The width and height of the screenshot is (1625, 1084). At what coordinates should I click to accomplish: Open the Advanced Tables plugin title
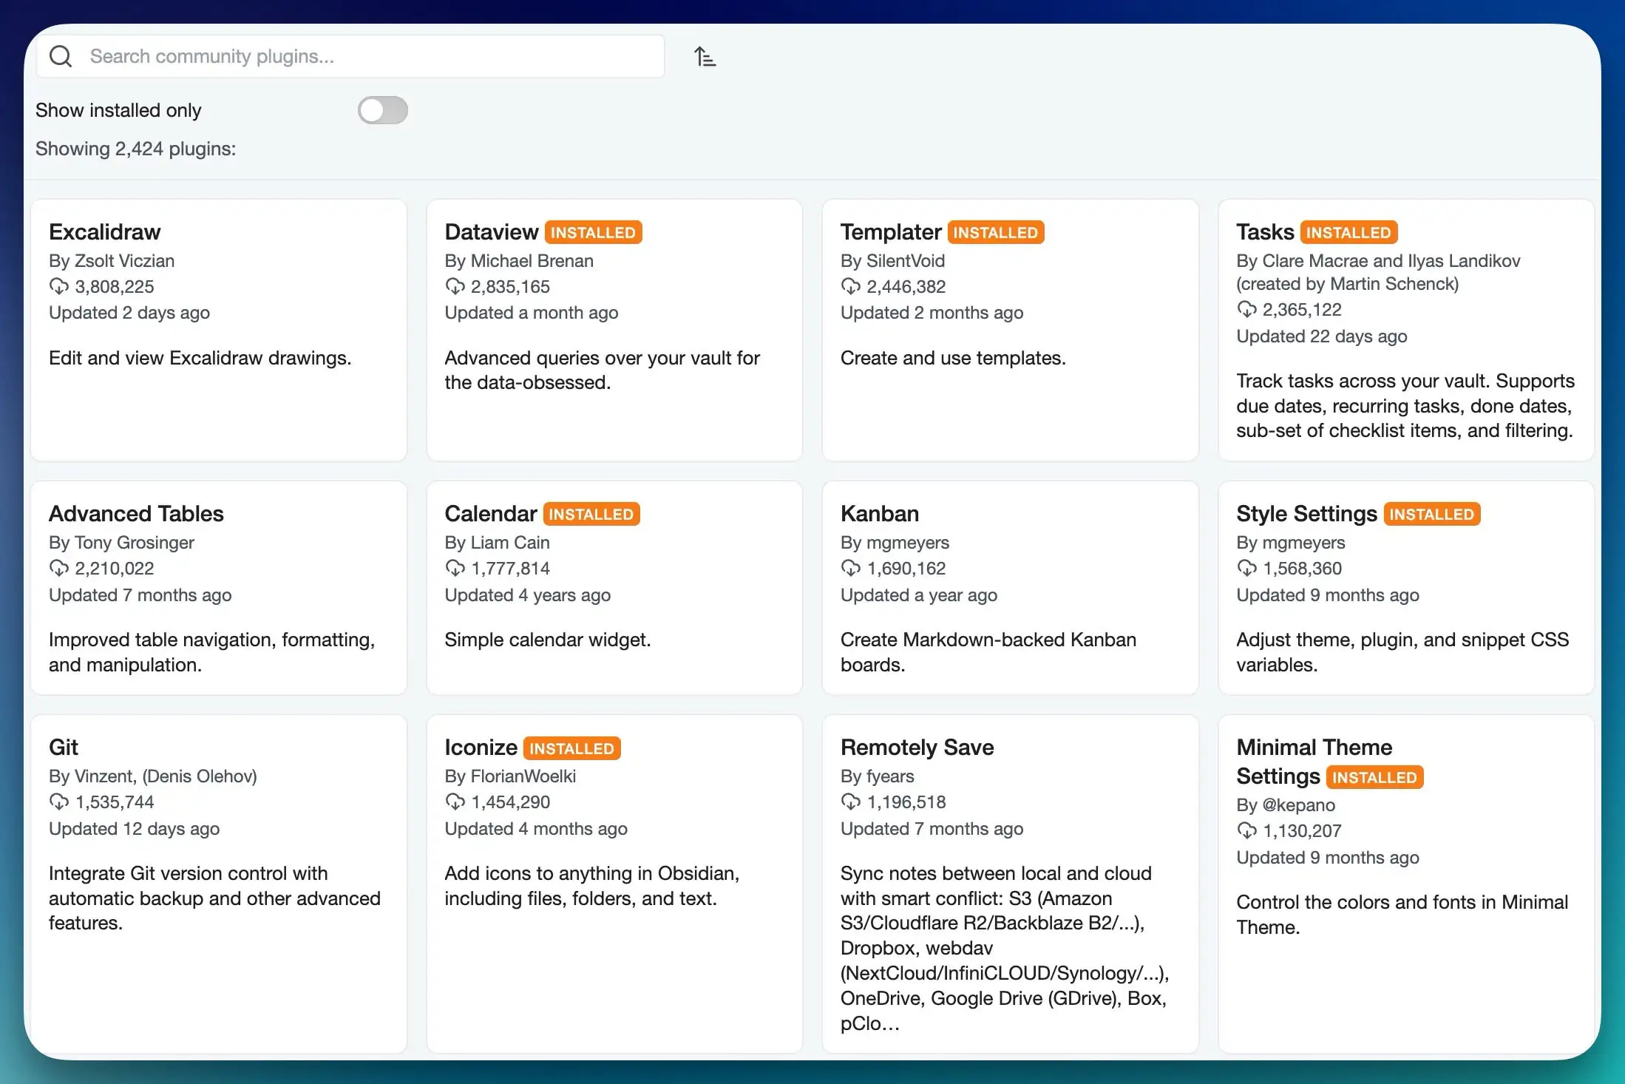pyautogui.click(x=136, y=513)
